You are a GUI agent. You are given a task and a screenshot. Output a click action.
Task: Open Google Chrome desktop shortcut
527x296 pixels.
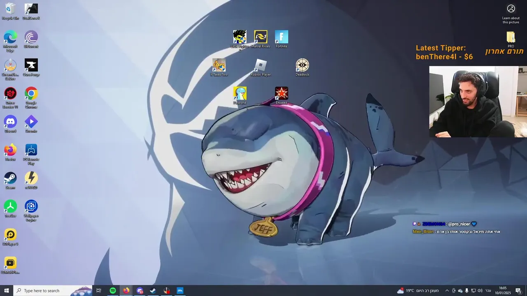tap(31, 97)
